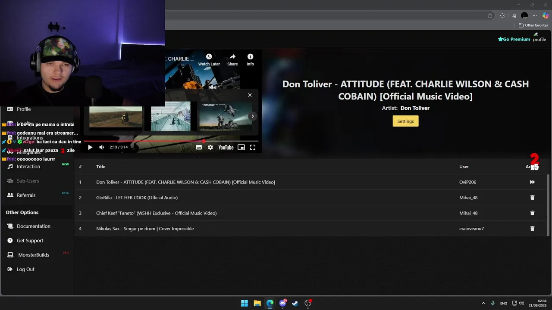Open Discord from taskbar
The height and width of the screenshot is (310, 552).
pos(283,303)
